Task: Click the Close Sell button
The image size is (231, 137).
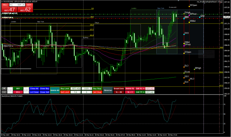Action: [44, 92]
